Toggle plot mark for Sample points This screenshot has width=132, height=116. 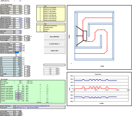pyautogui.click(x=40, y=28)
